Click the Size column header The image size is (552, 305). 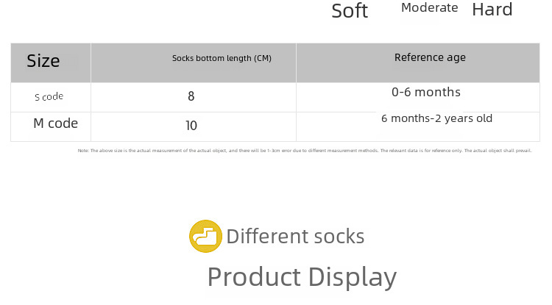click(x=43, y=61)
